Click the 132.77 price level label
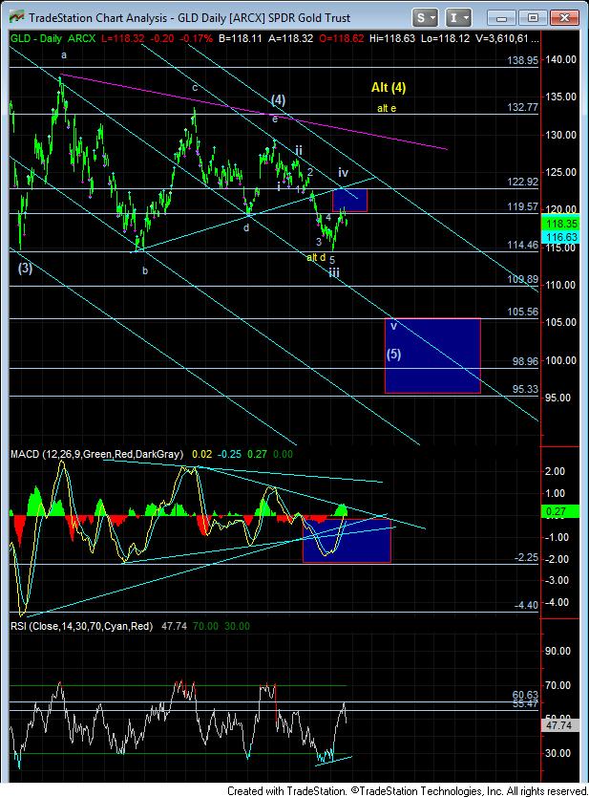589x797 pixels. tap(522, 107)
